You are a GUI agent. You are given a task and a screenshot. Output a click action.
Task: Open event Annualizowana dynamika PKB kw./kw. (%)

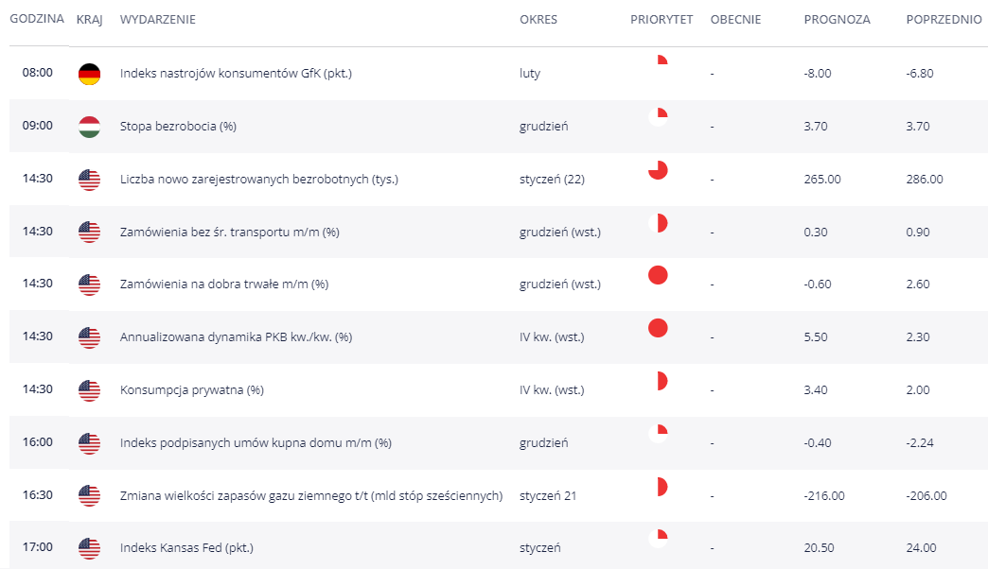click(236, 337)
